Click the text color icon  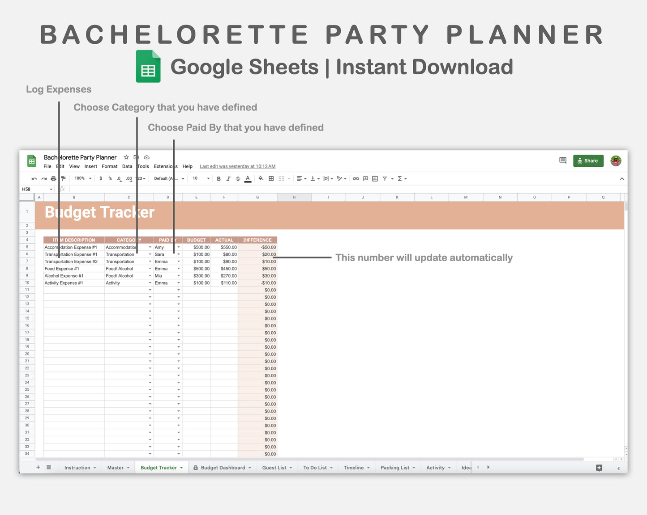click(x=248, y=178)
